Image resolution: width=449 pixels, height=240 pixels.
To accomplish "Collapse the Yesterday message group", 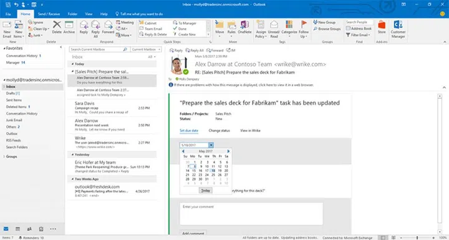I will pyautogui.click(x=73, y=155).
